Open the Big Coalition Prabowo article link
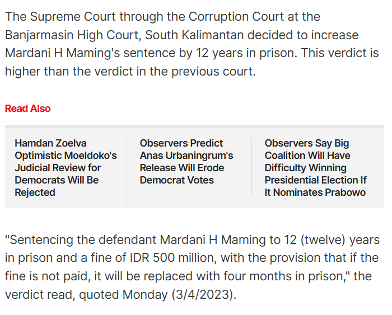The image size is (392, 315). click(x=315, y=168)
